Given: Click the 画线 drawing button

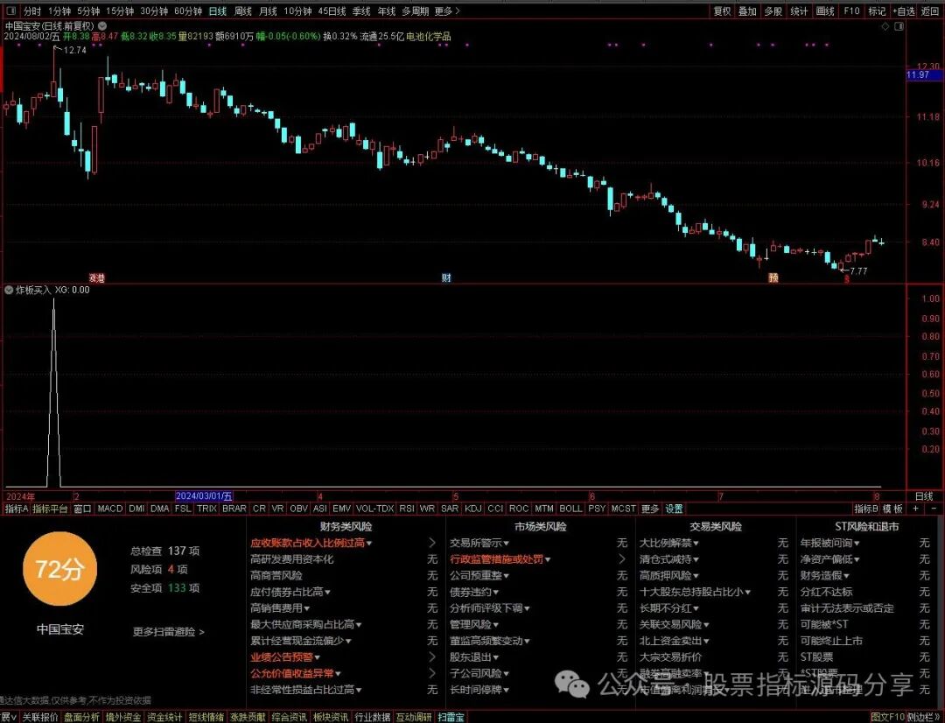Looking at the screenshot, I should pos(825,11).
